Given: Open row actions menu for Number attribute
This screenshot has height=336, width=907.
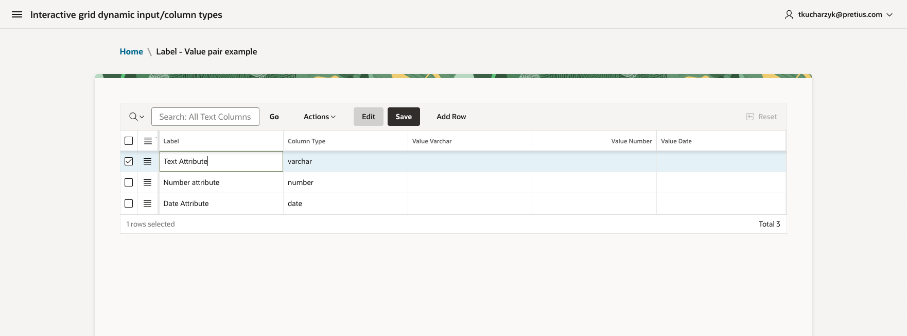Looking at the screenshot, I should coord(148,182).
